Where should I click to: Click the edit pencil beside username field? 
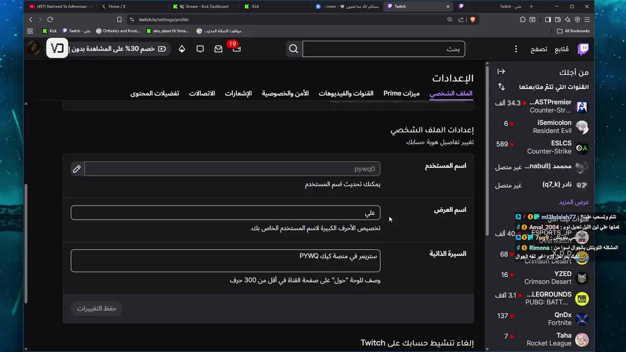pyautogui.click(x=77, y=169)
